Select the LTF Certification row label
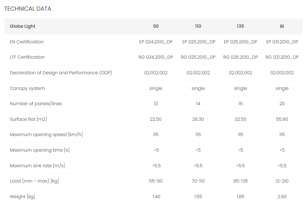The width and height of the screenshot is (306, 210). click(27, 57)
